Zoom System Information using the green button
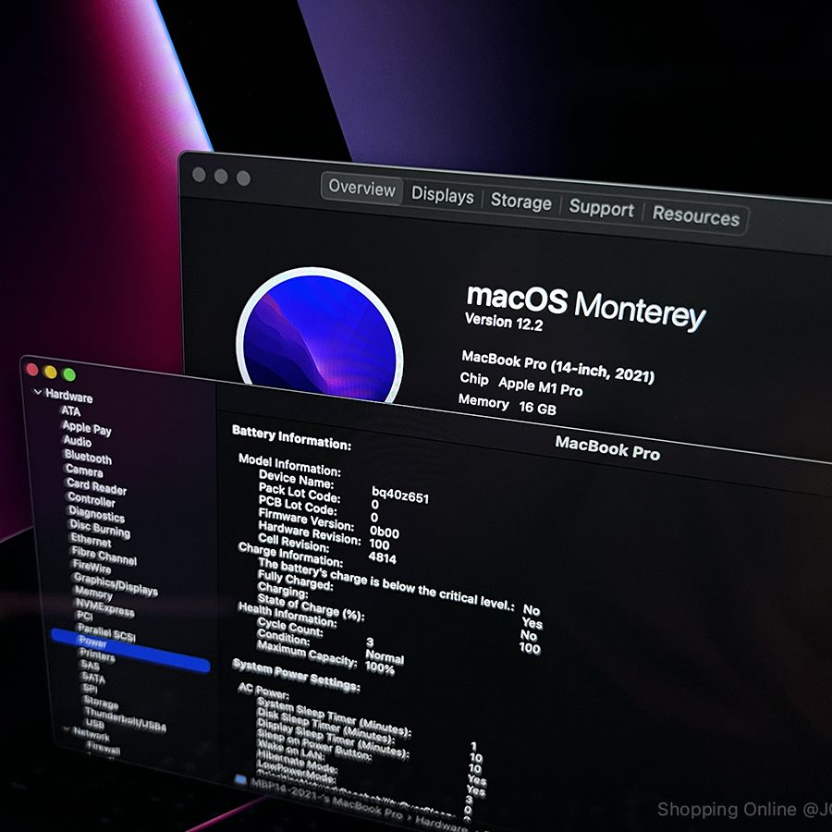 (x=69, y=374)
